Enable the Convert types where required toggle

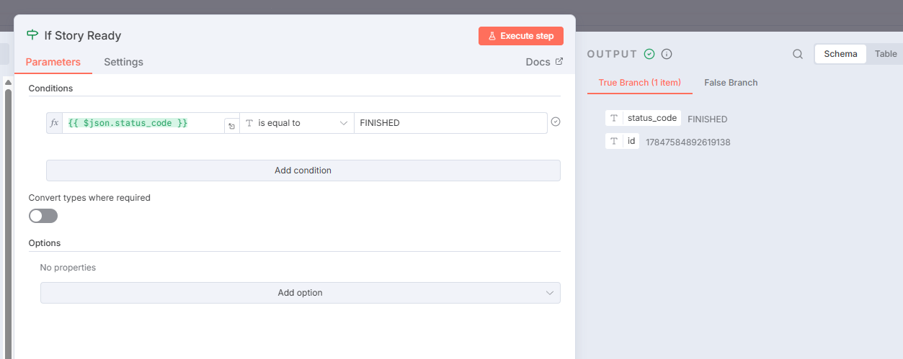pos(43,216)
